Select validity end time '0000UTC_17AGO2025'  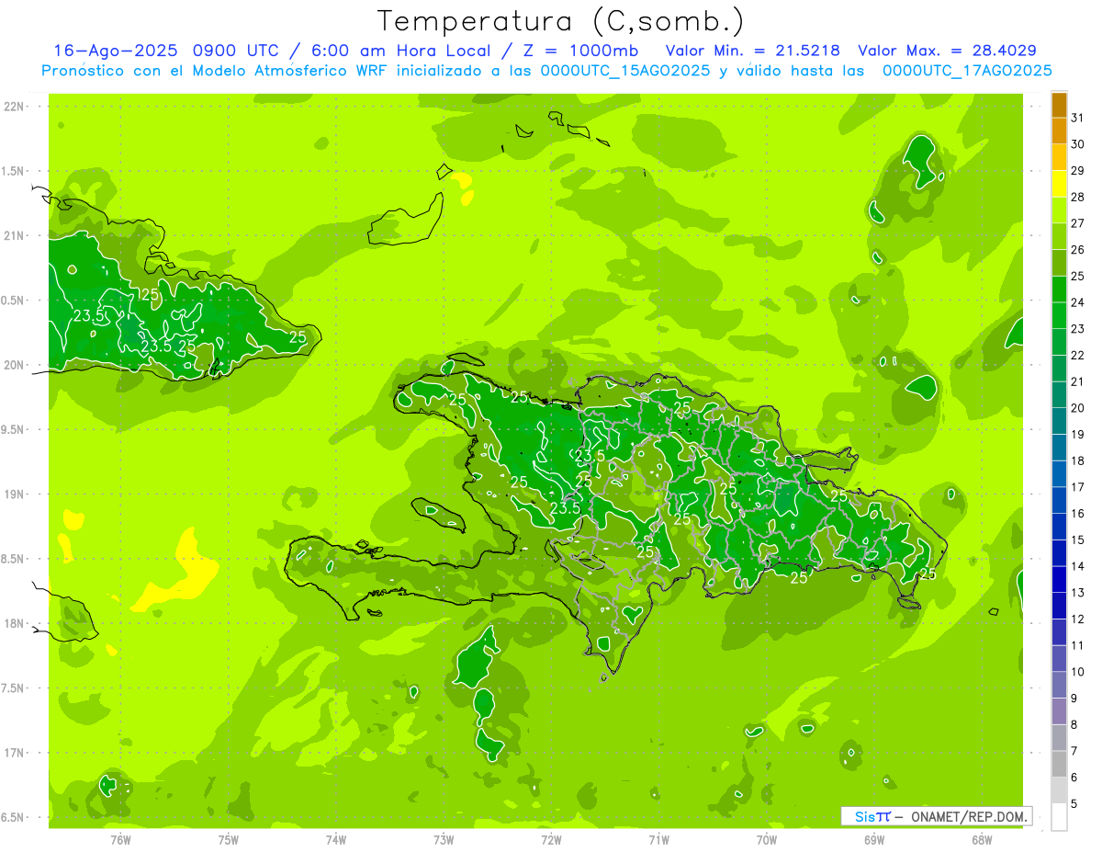point(967,71)
